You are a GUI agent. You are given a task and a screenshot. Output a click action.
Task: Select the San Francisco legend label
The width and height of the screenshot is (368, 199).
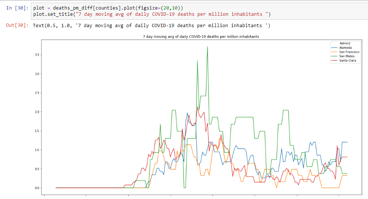(349, 52)
